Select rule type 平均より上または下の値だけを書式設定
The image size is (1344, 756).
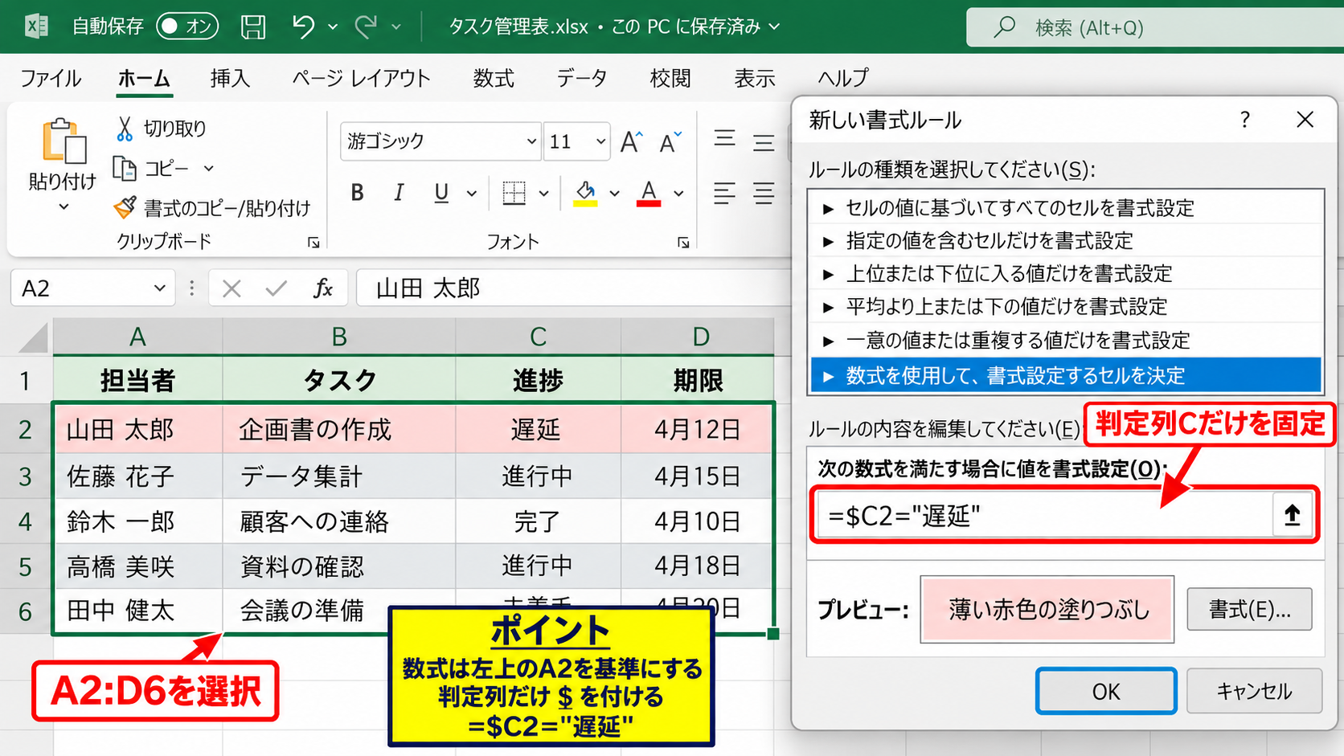(1065, 306)
